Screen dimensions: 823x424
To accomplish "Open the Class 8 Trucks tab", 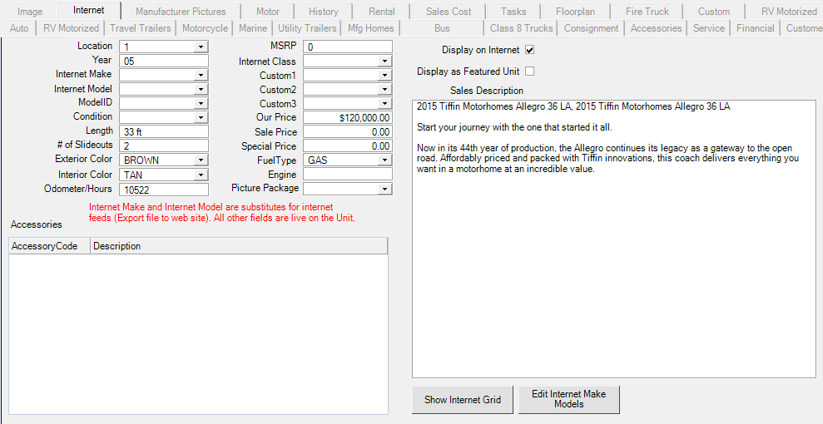I will coord(522,28).
